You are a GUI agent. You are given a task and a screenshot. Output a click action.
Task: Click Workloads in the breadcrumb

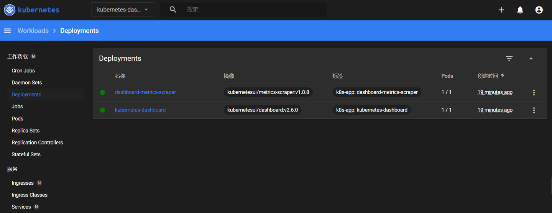33,31
